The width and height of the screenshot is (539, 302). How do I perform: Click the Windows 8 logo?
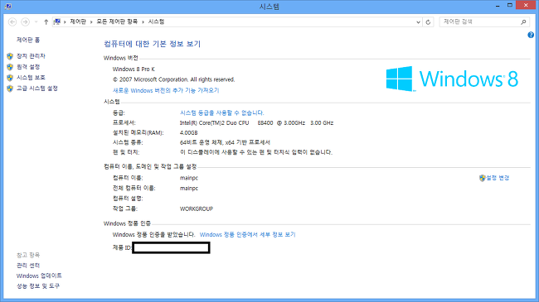452,79
